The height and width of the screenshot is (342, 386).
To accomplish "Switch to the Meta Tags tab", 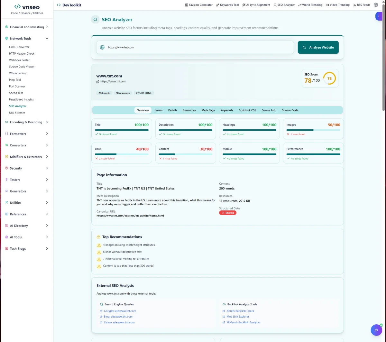I will 208,110.
